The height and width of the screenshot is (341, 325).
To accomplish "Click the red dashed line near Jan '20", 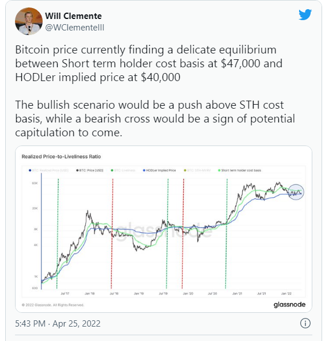I will click(x=183, y=234).
